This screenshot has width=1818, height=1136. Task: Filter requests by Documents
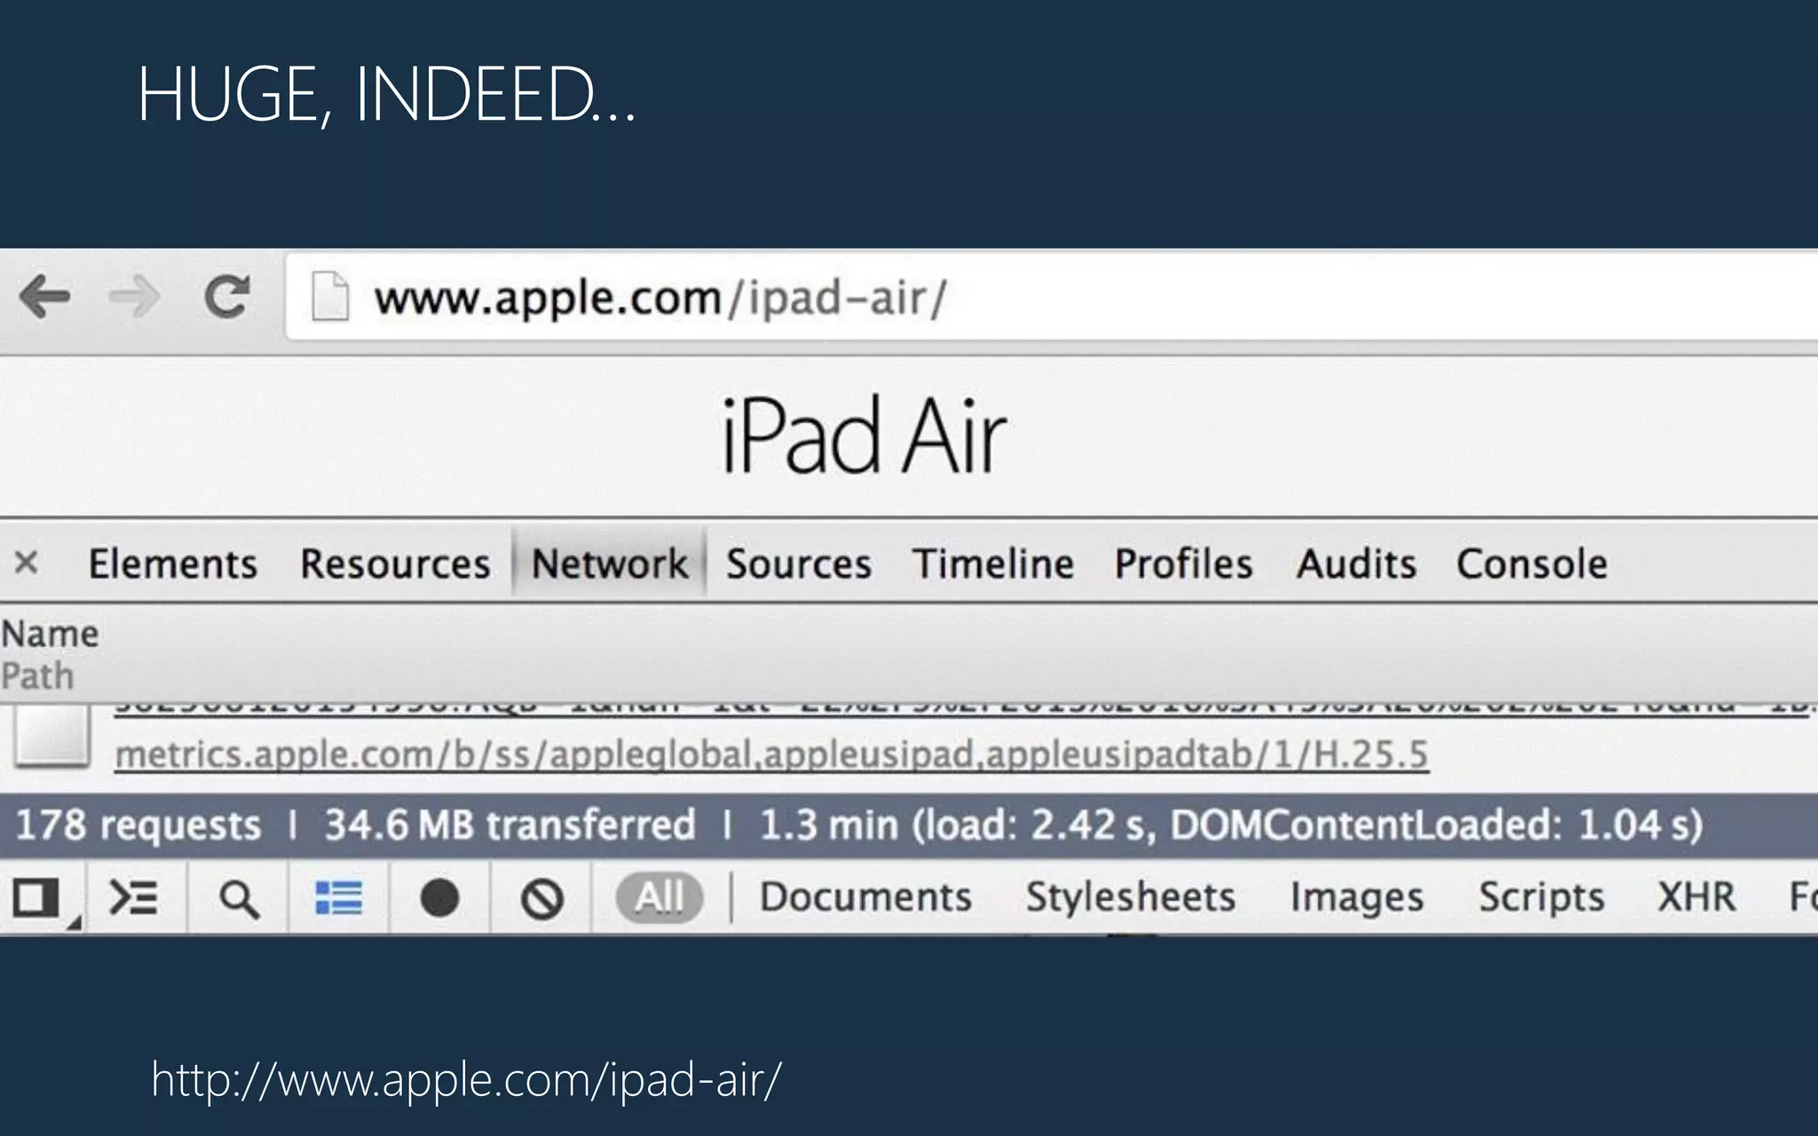coord(866,896)
